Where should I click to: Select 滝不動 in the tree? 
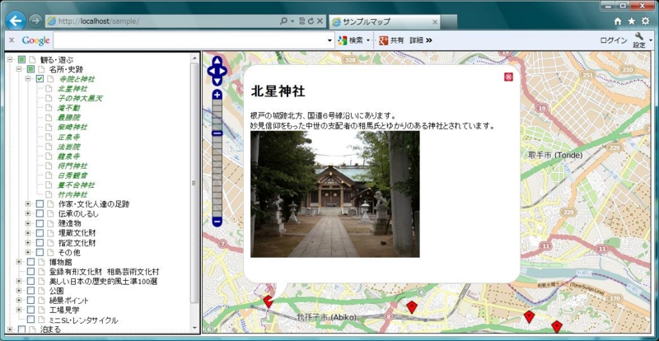point(69,108)
